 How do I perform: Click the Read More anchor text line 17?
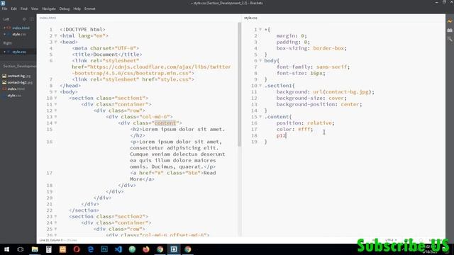[x=173, y=176]
